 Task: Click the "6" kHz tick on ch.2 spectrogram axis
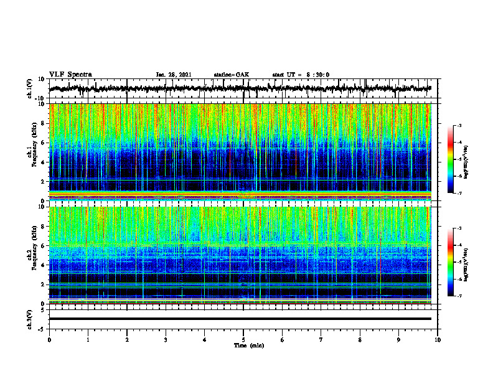(x=44, y=246)
